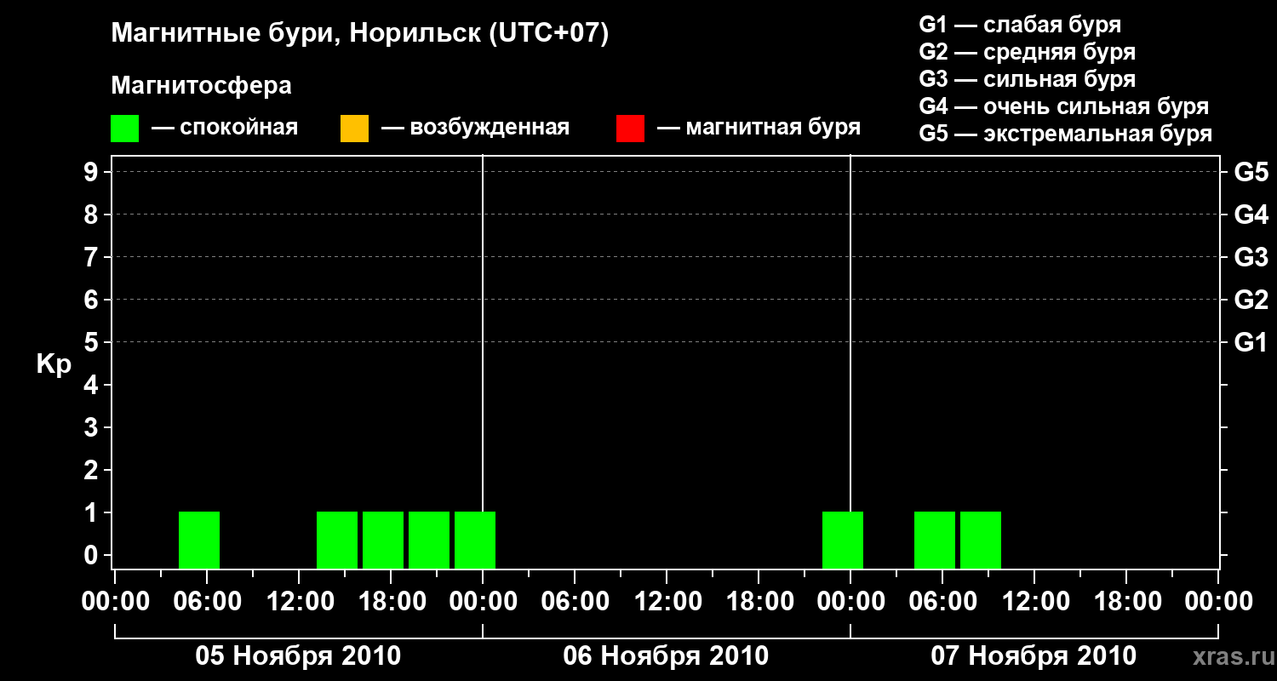Click the 'Магнитосфера' heading

(201, 86)
